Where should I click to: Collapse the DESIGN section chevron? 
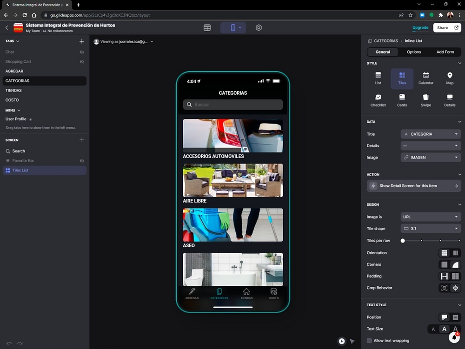click(x=459, y=204)
